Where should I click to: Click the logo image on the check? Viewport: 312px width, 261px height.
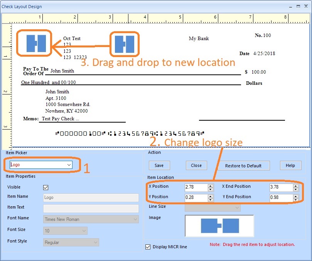[x=36, y=43]
